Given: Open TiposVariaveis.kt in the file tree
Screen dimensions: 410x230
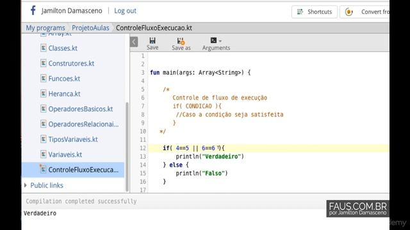Looking at the screenshot, I should pos(73,139).
